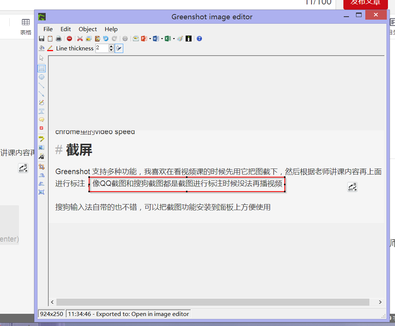
Task: Increase line thickness with up arrow
Action: (111, 46)
